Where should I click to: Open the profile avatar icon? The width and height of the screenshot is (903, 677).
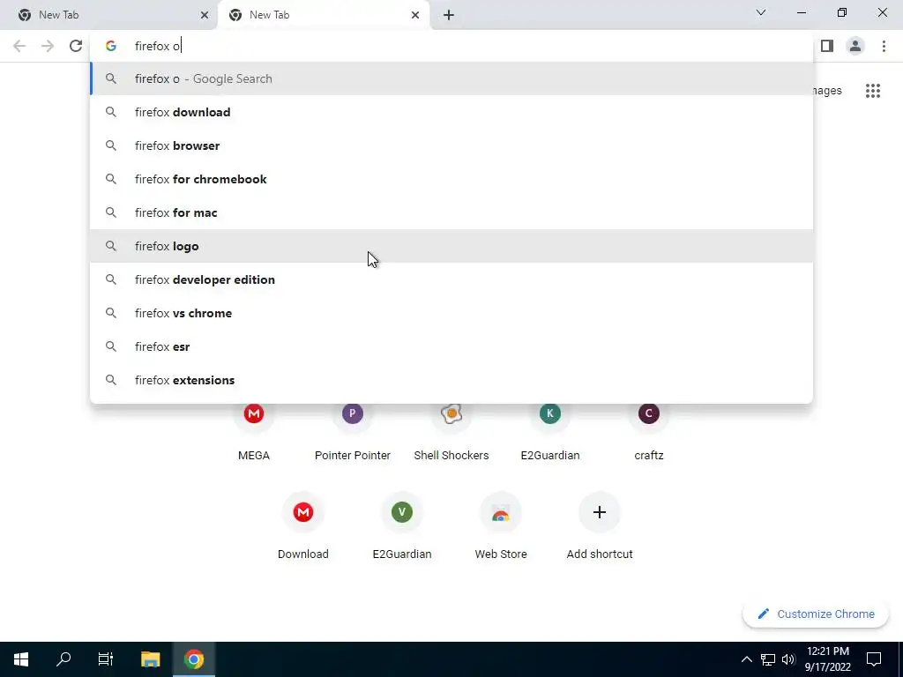coord(855,46)
